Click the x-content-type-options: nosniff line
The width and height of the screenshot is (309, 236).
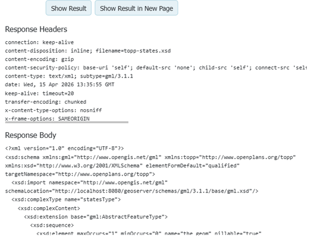pos(54,110)
